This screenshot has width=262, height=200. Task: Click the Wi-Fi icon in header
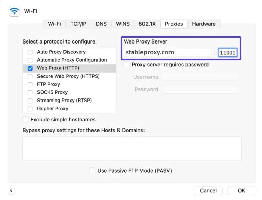click(14, 11)
